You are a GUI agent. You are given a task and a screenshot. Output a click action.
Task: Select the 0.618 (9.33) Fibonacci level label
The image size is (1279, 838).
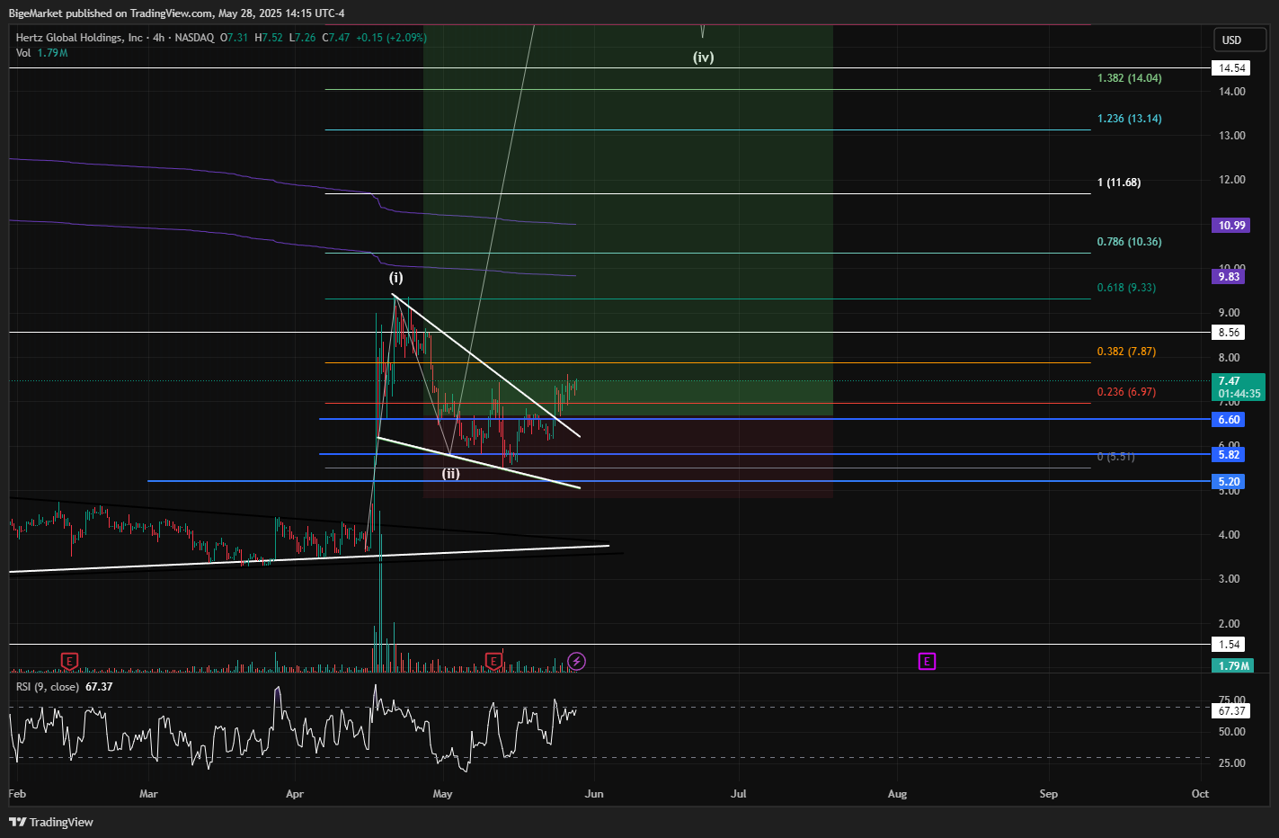[1126, 288]
